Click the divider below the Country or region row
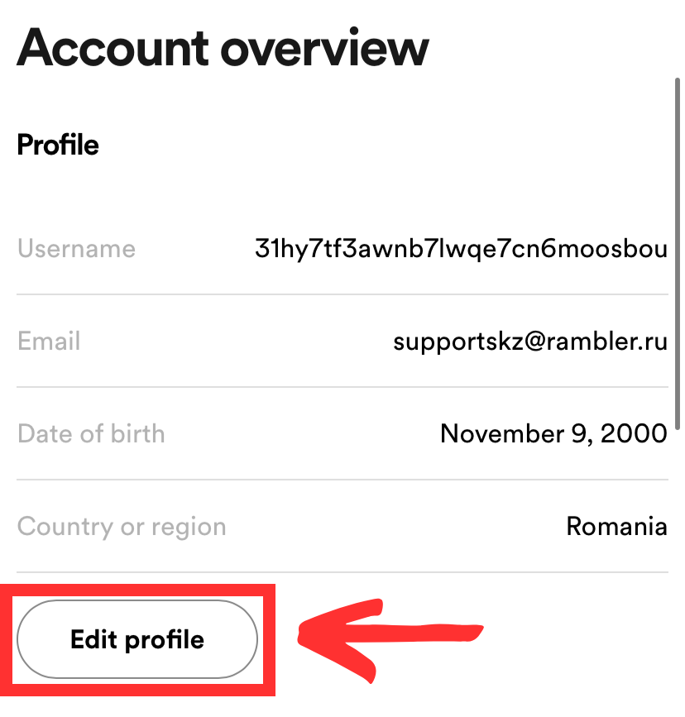The image size is (685, 717). tap(342, 572)
